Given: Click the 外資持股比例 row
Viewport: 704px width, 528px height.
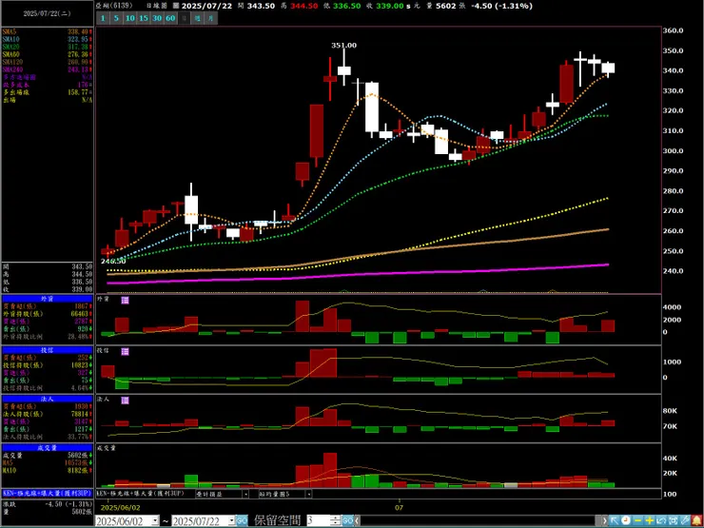Looking at the screenshot, I should pyautogui.click(x=48, y=336).
